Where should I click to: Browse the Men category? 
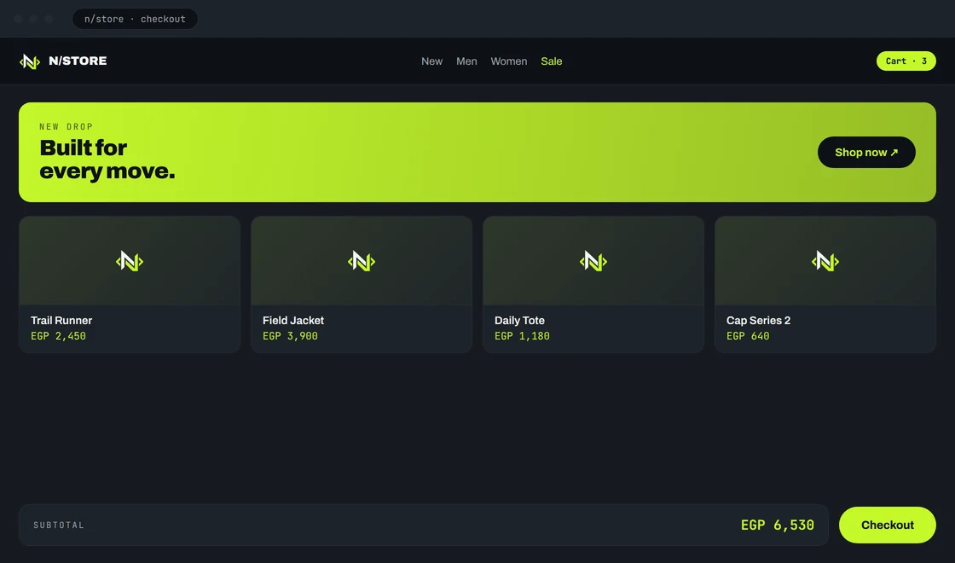(466, 61)
